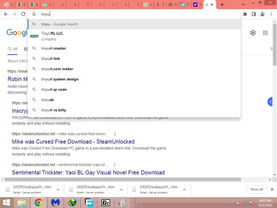Add a new tab
This screenshot has height=208, width=277.
pos(222,5)
